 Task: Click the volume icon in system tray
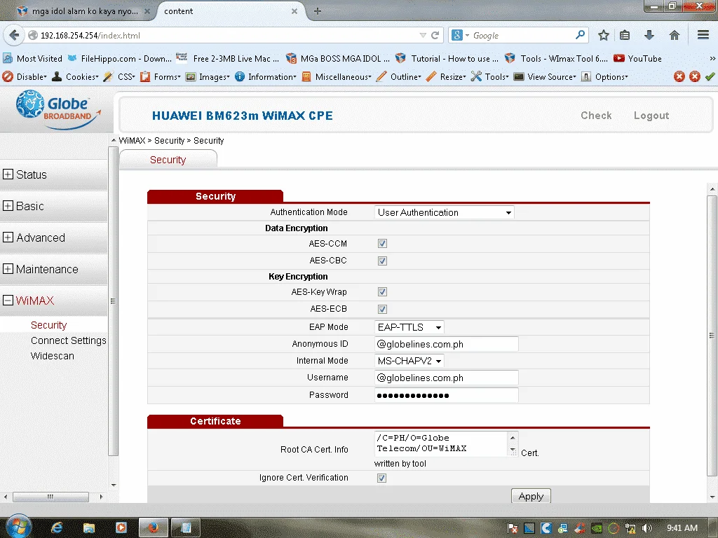(x=646, y=528)
